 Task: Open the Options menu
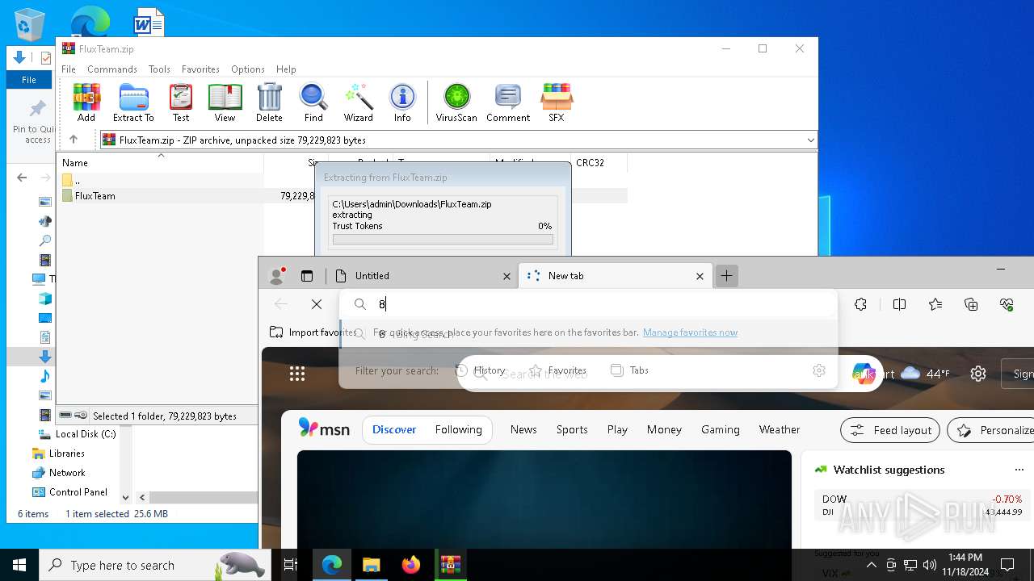[248, 69]
